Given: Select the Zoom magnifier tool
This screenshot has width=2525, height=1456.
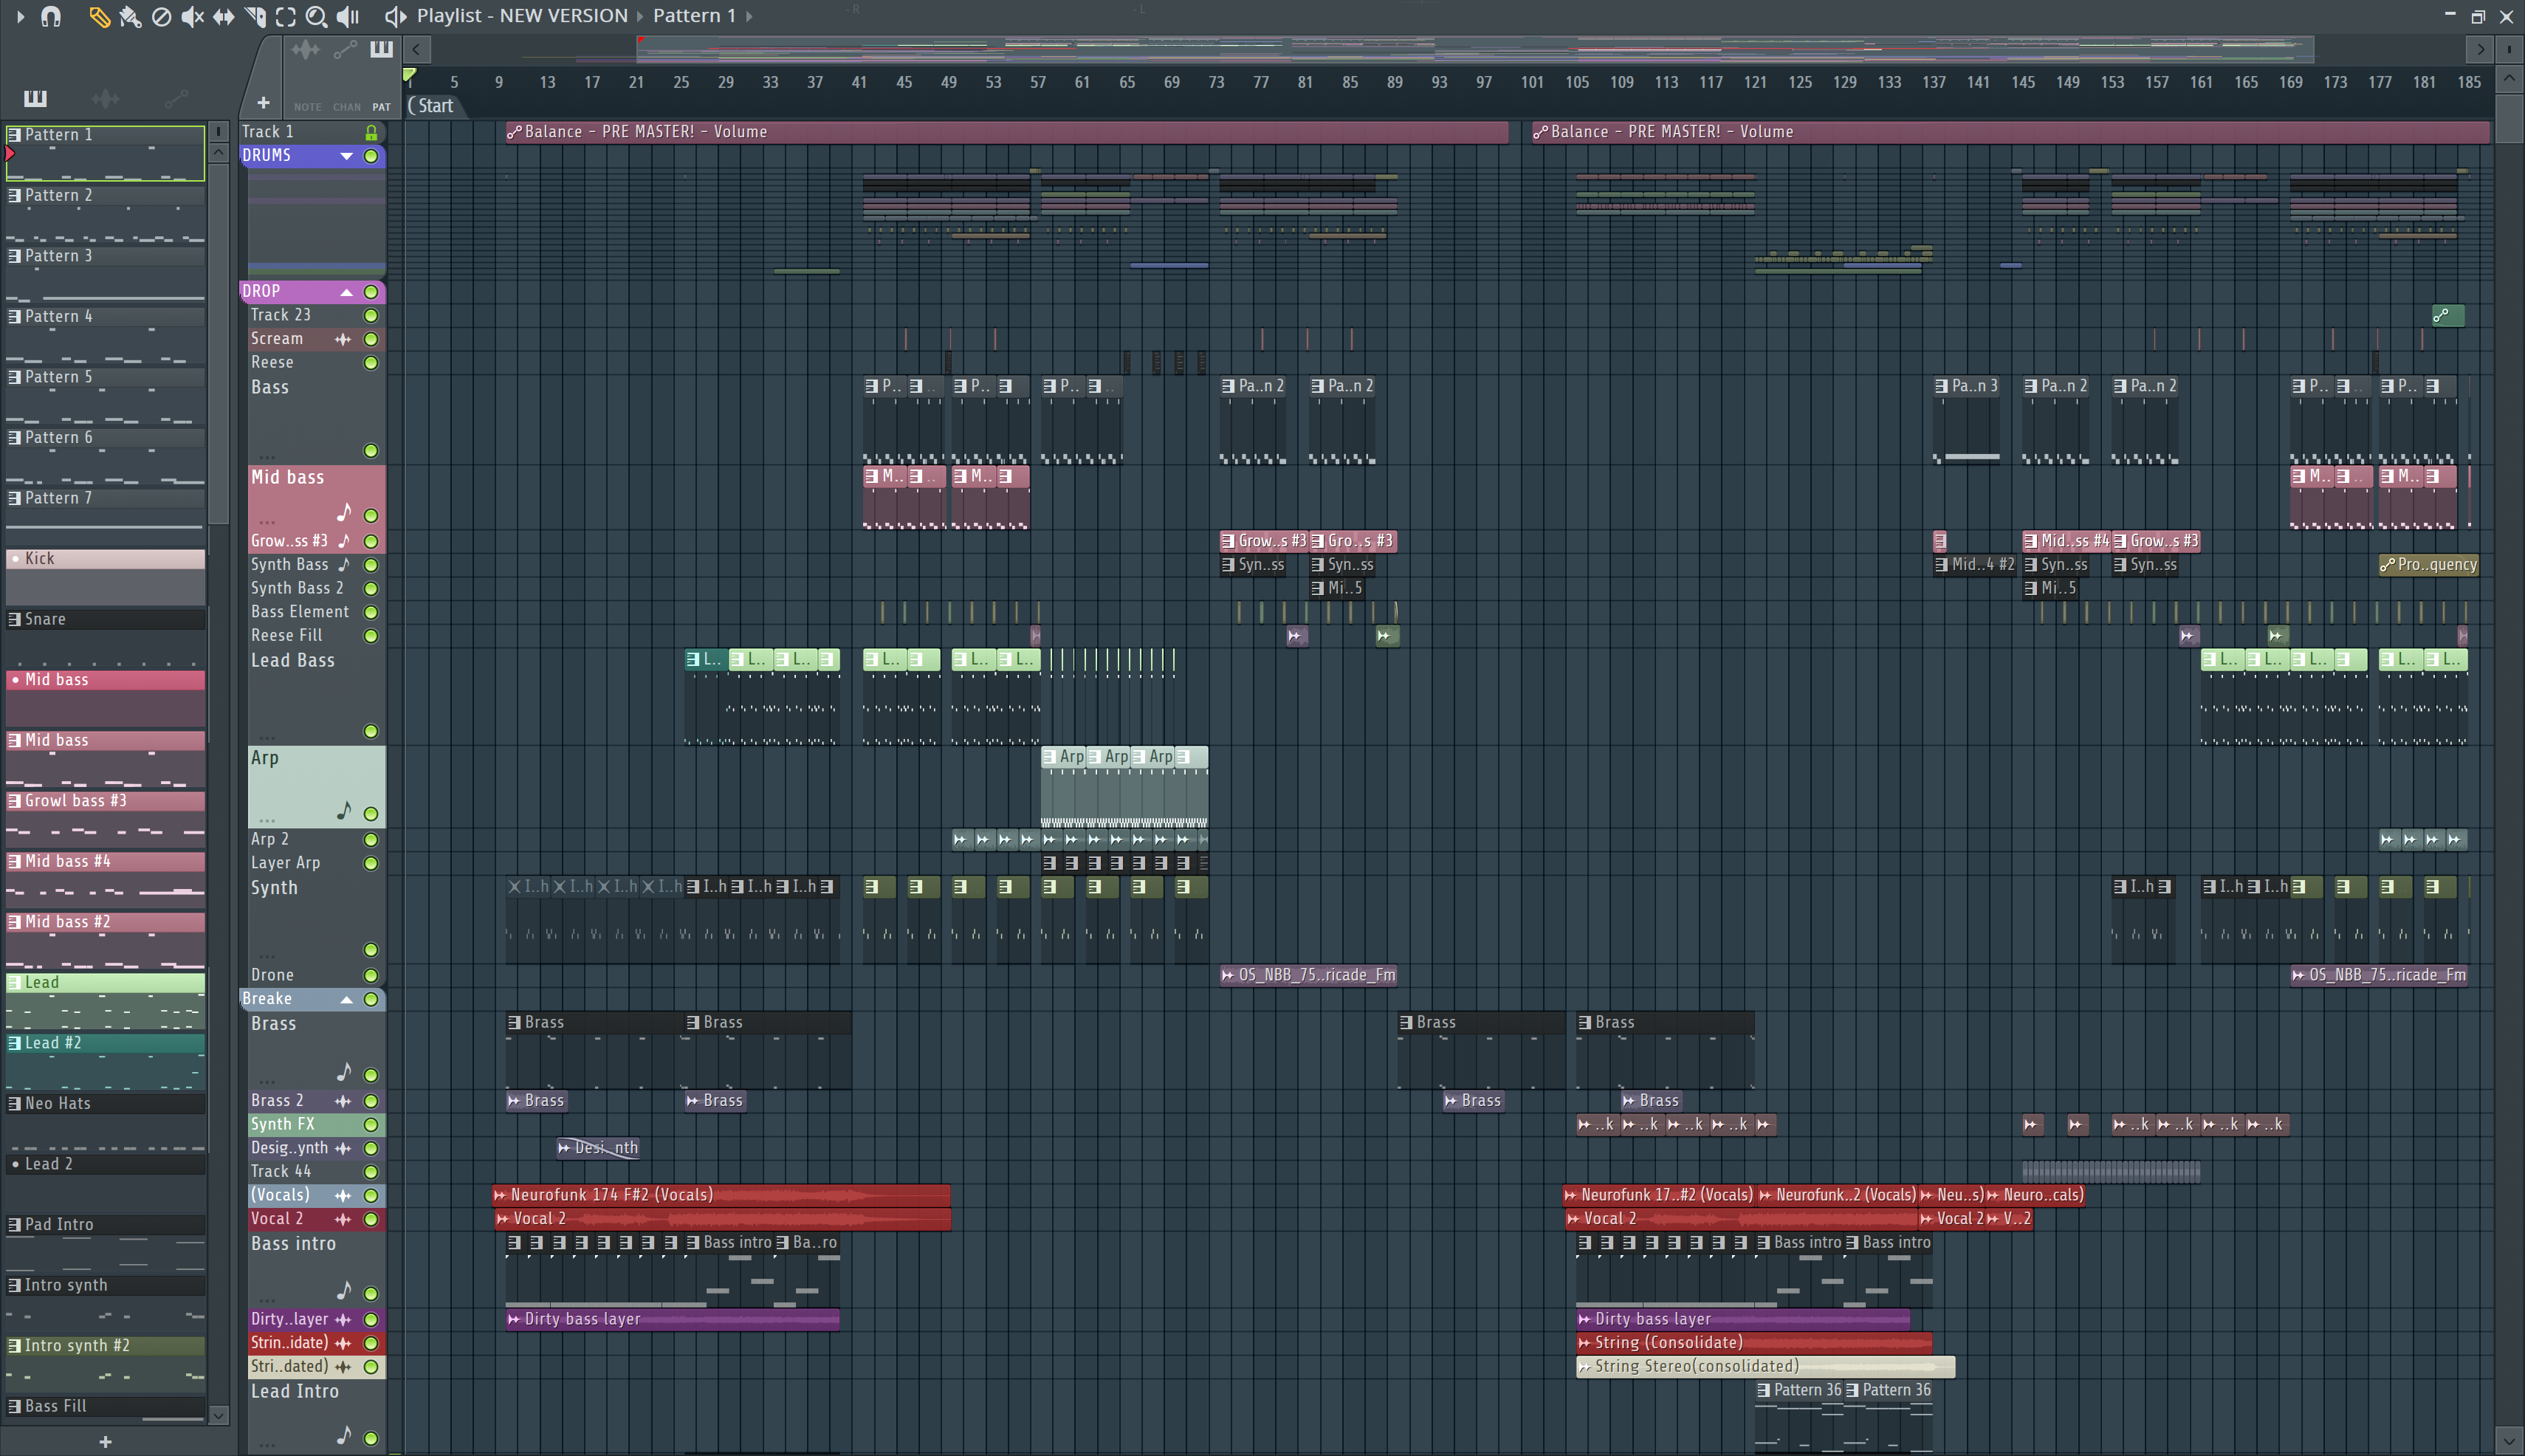Looking at the screenshot, I should point(316,16).
